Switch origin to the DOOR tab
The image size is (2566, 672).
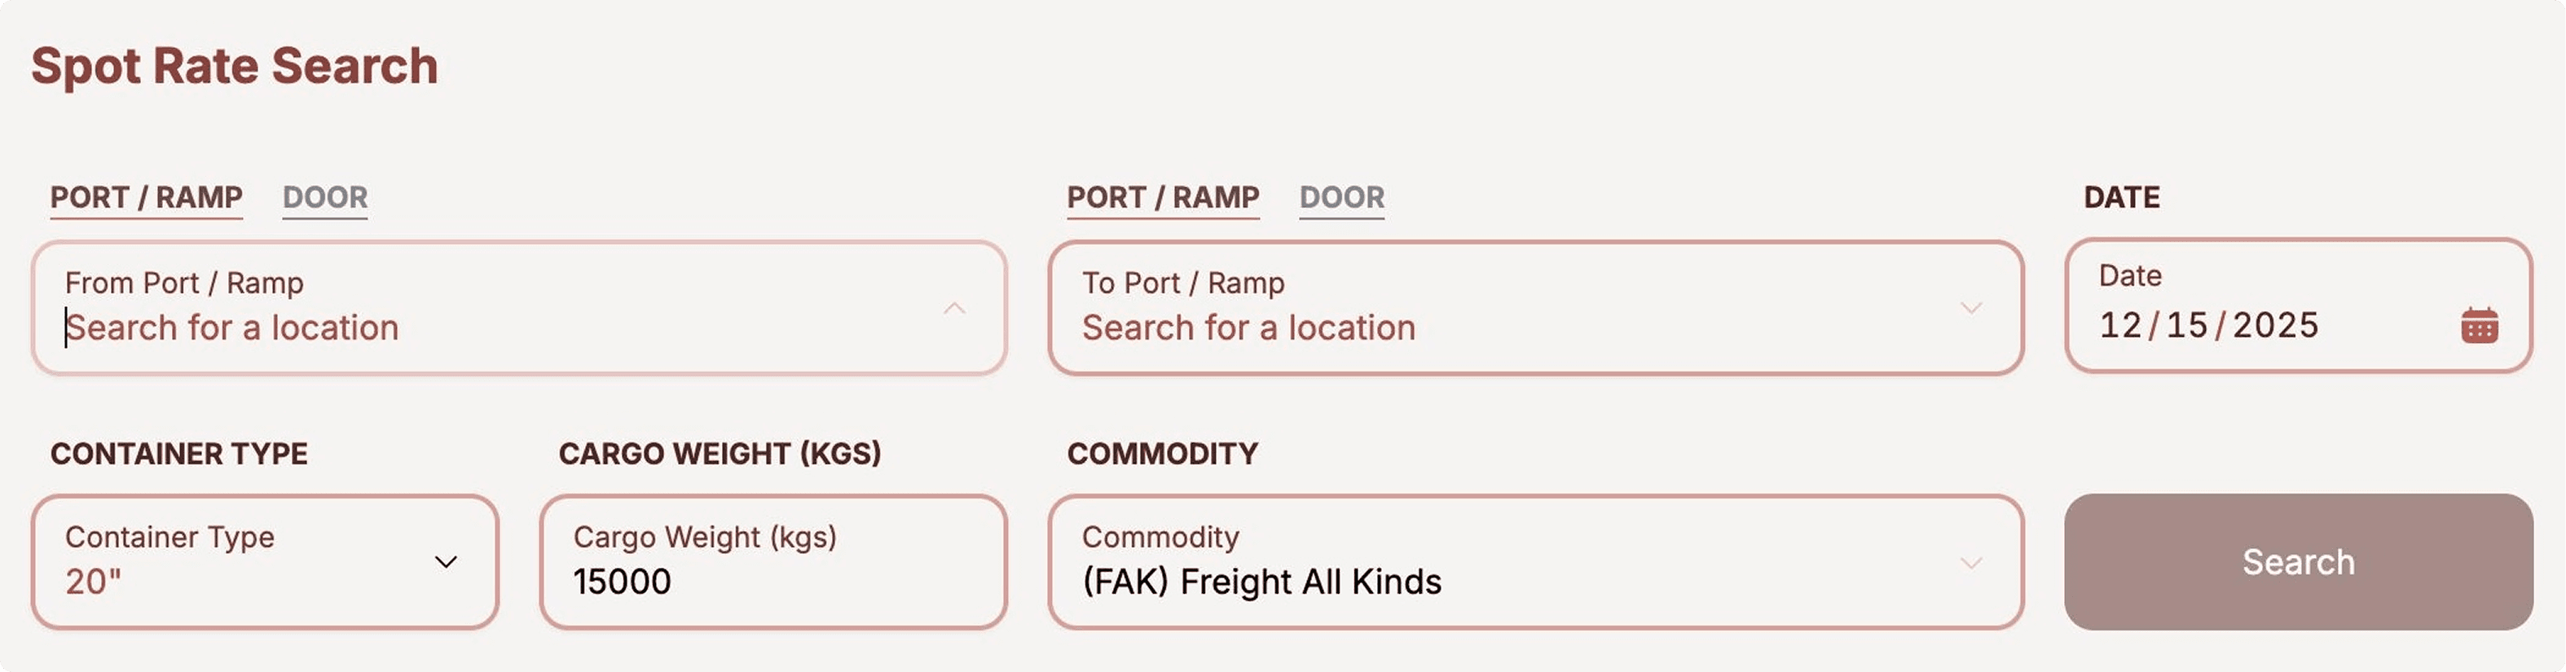(x=325, y=197)
